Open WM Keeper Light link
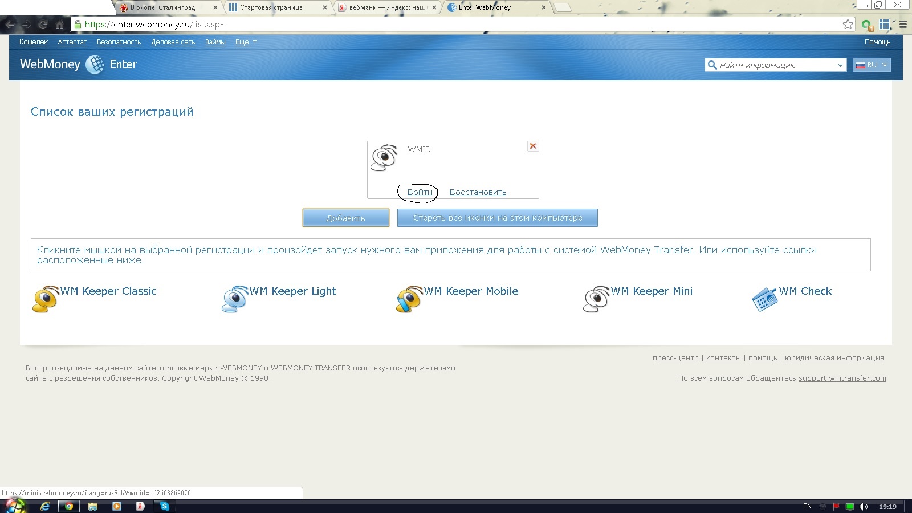Viewport: 912px width, 513px height. pos(293,291)
